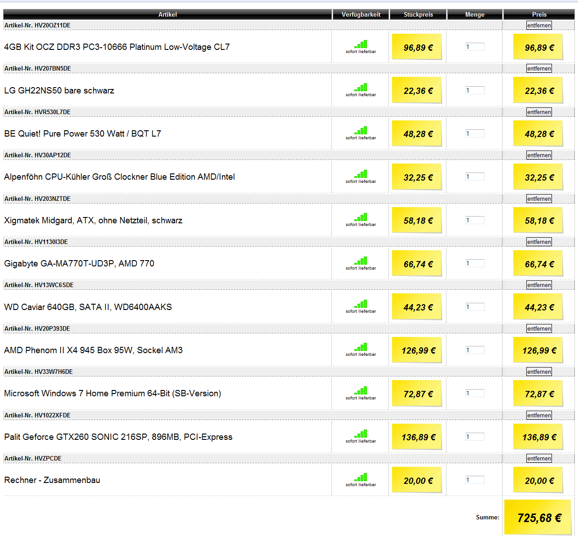Click unit price 58,18 € in Stückpreis column
This screenshot has width=578, height=536.
[417, 221]
